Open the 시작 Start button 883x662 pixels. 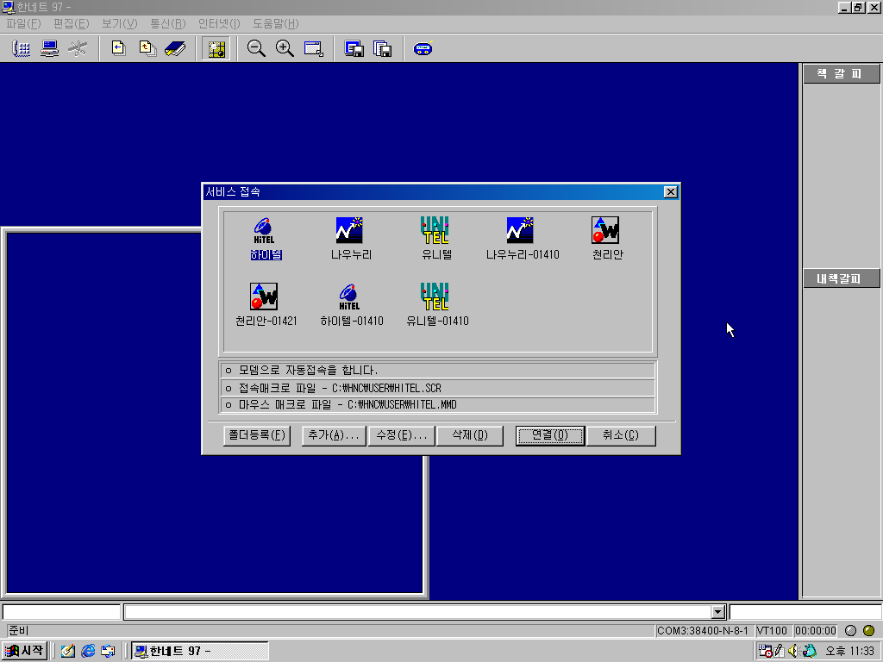[x=24, y=651]
